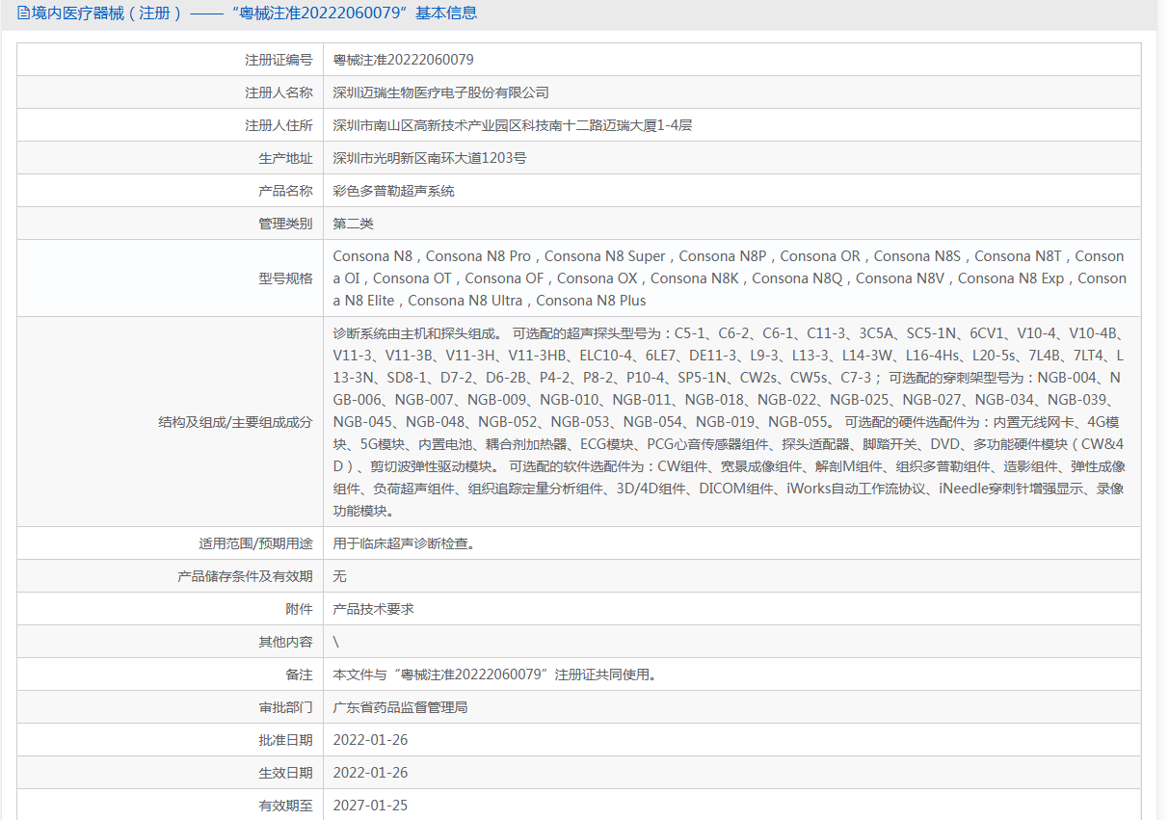Select product name 彩色多普勒超声系统
The height and width of the screenshot is (820, 1169).
click(393, 191)
